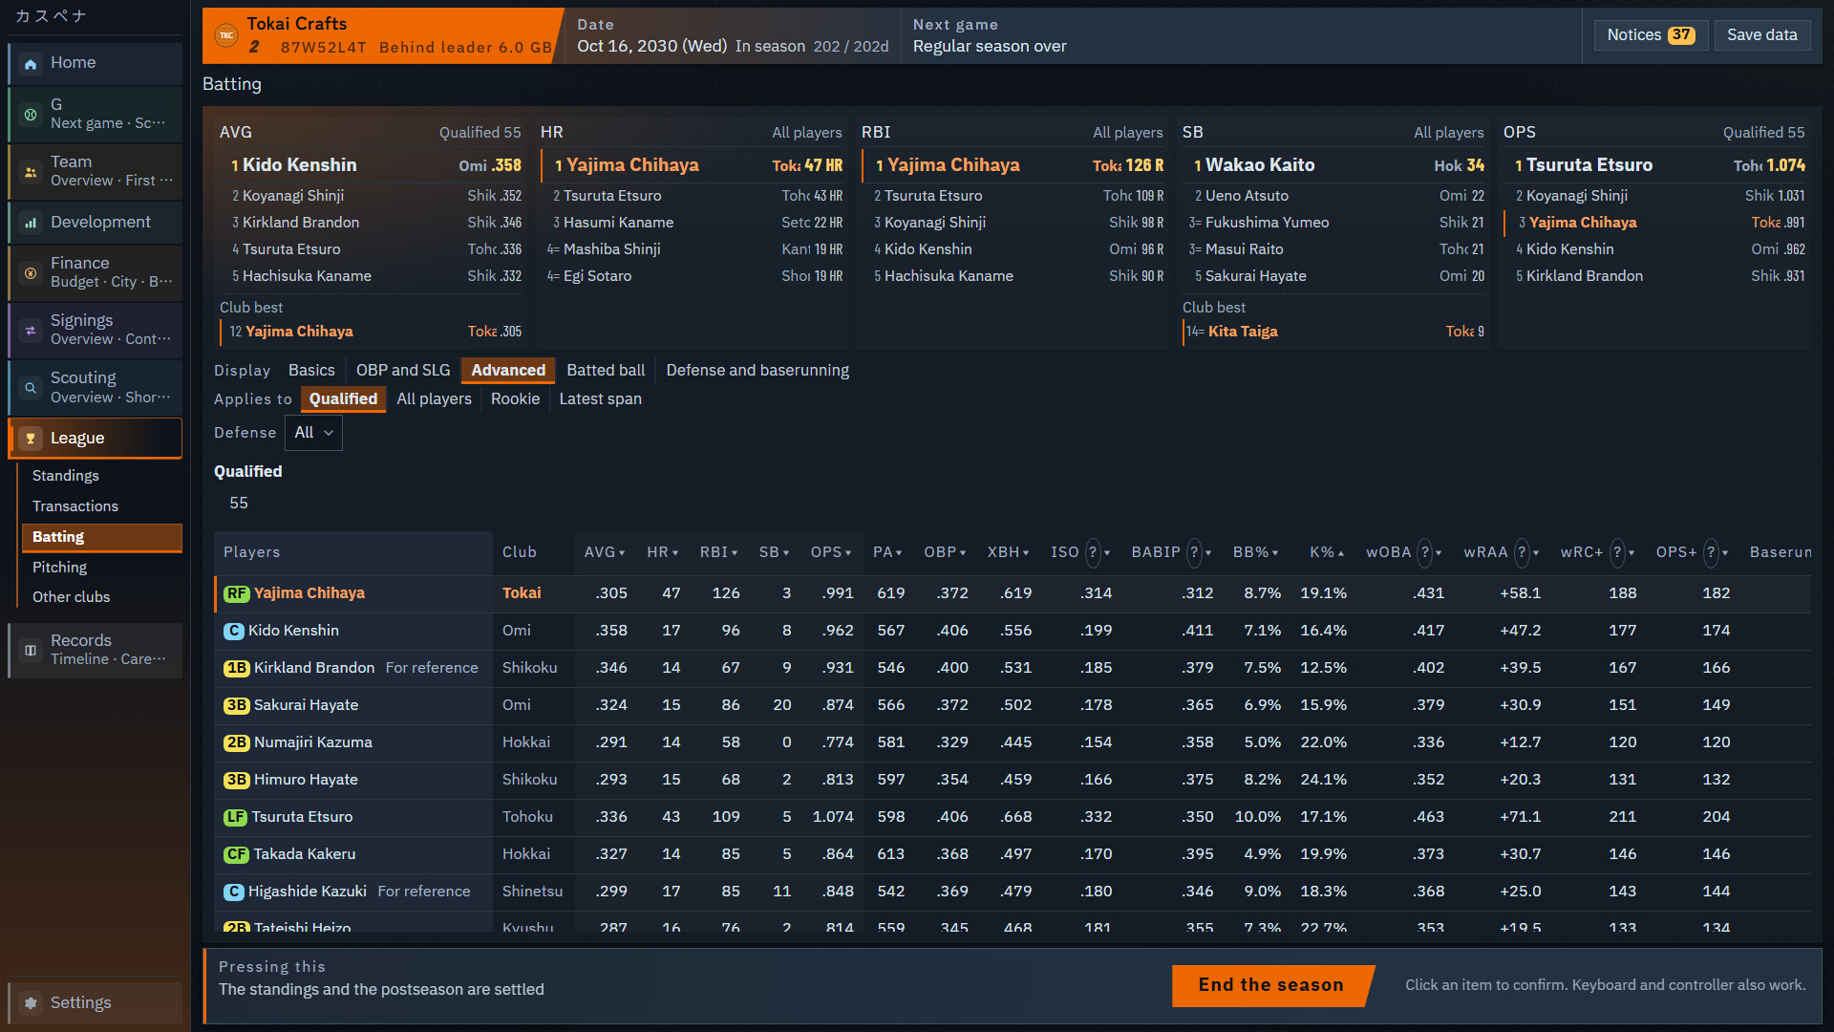Screen dimensions: 1834x1032
Task: Open the Scouting sidebar section
Action: click(96, 388)
